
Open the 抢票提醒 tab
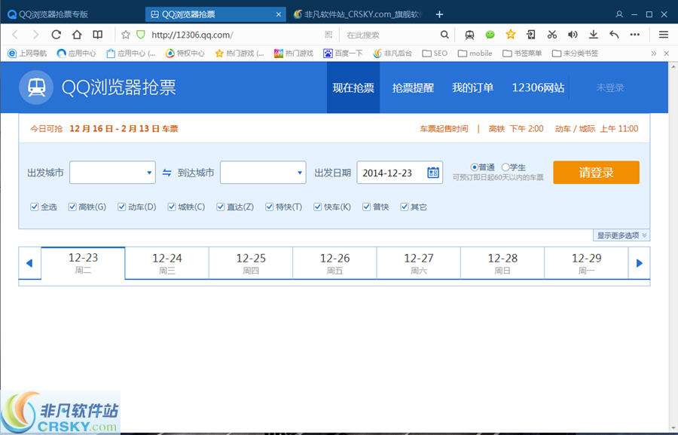(x=413, y=87)
